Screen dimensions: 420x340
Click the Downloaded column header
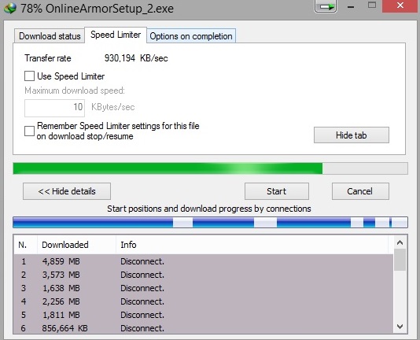click(x=76, y=245)
